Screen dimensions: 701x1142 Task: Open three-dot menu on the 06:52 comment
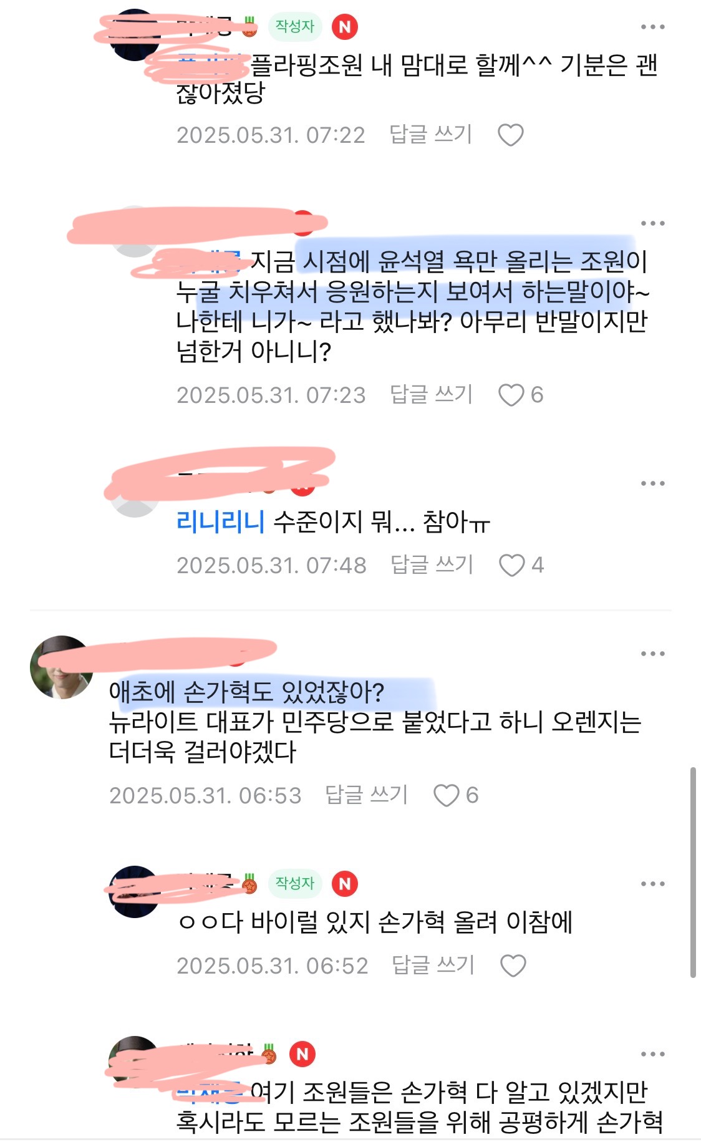652,884
